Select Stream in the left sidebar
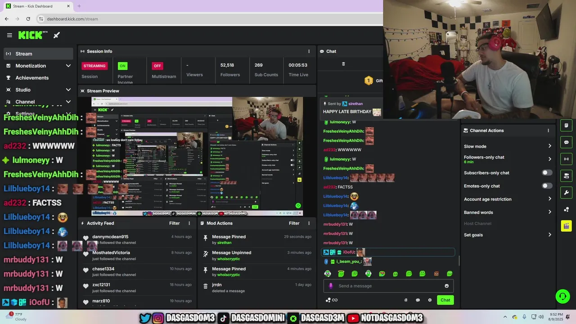The height and width of the screenshot is (324, 576). click(x=38, y=54)
